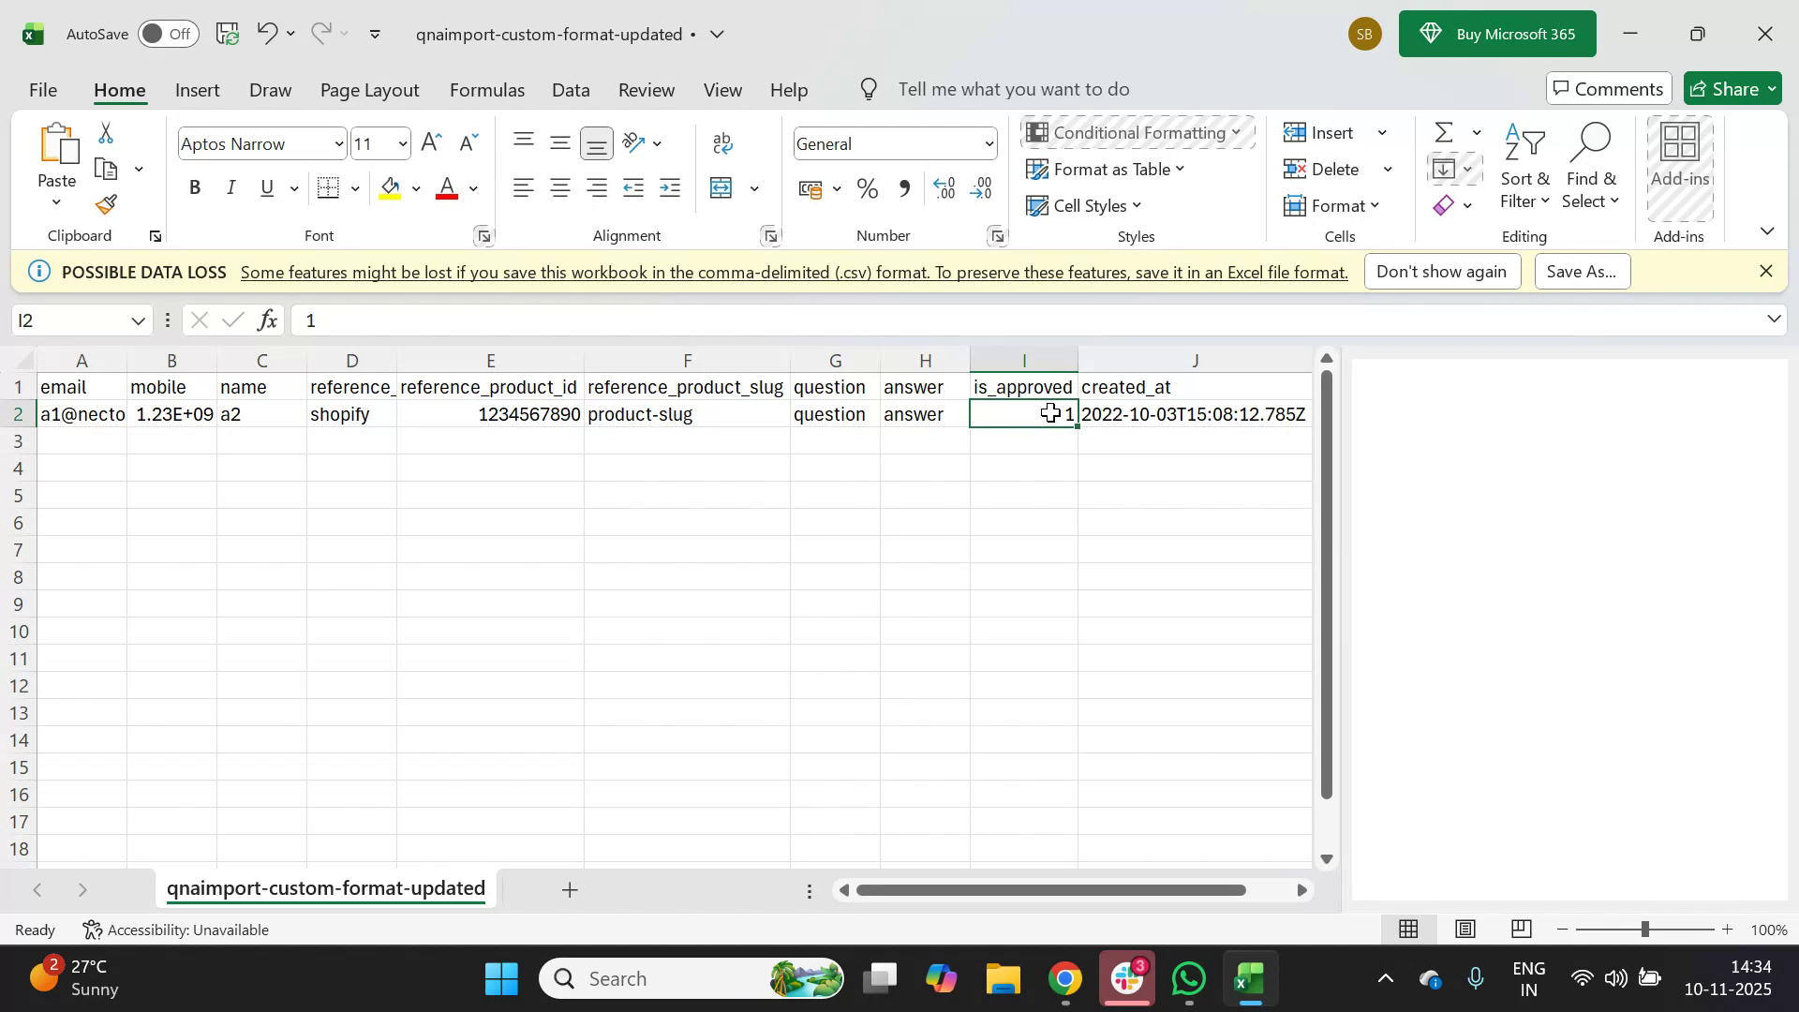1799x1012 pixels.
Task: Toggle AutoSave off switch
Action: (167, 33)
